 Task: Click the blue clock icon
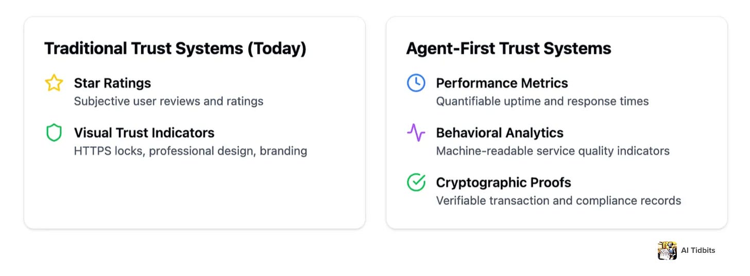click(x=416, y=83)
